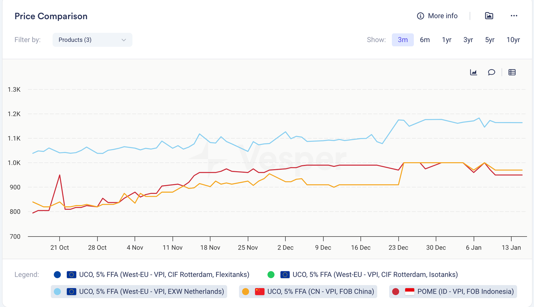Click the China flag in legend

tap(259, 291)
